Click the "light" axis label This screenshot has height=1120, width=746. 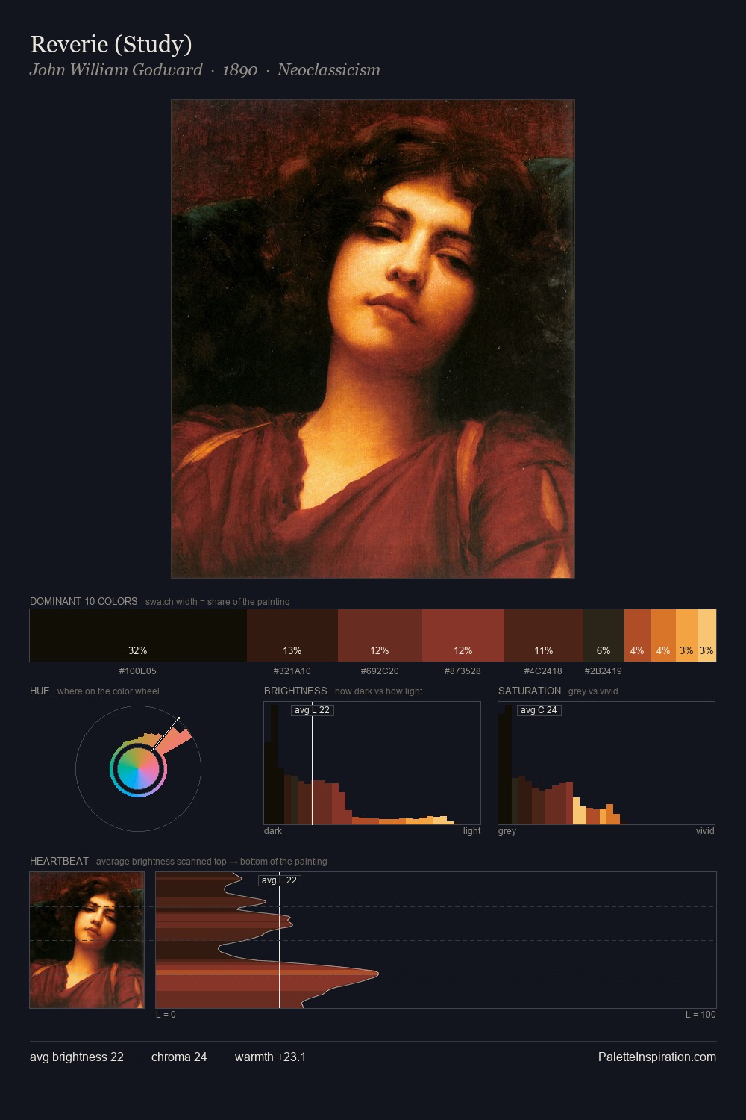(471, 830)
